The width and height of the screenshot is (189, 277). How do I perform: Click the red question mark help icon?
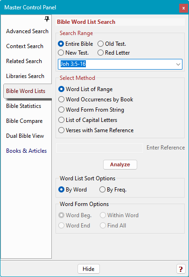(x=181, y=269)
